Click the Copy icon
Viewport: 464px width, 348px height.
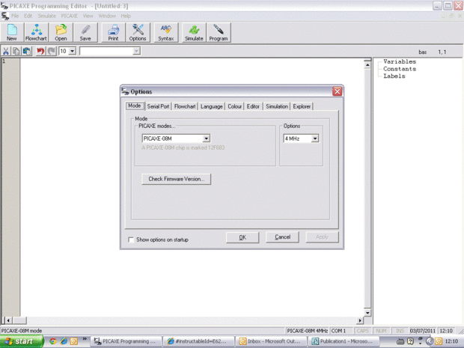pyautogui.click(x=16, y=51)
